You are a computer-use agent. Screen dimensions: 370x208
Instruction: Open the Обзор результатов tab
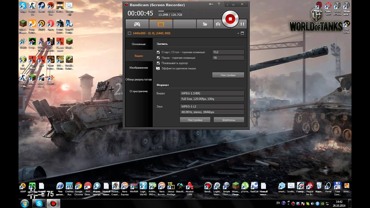click(x=139, y=79)
